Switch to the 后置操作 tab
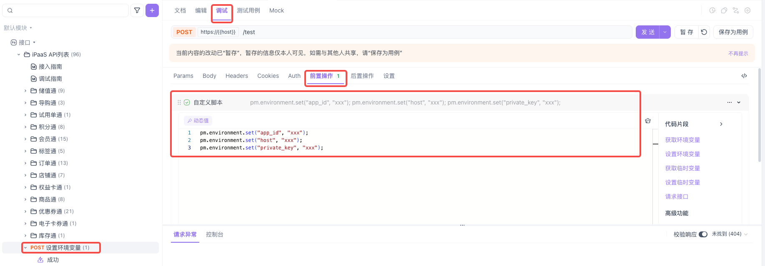The width and height of the screenshot is (765, 266). pyautogui.click(x=362, y=76)
